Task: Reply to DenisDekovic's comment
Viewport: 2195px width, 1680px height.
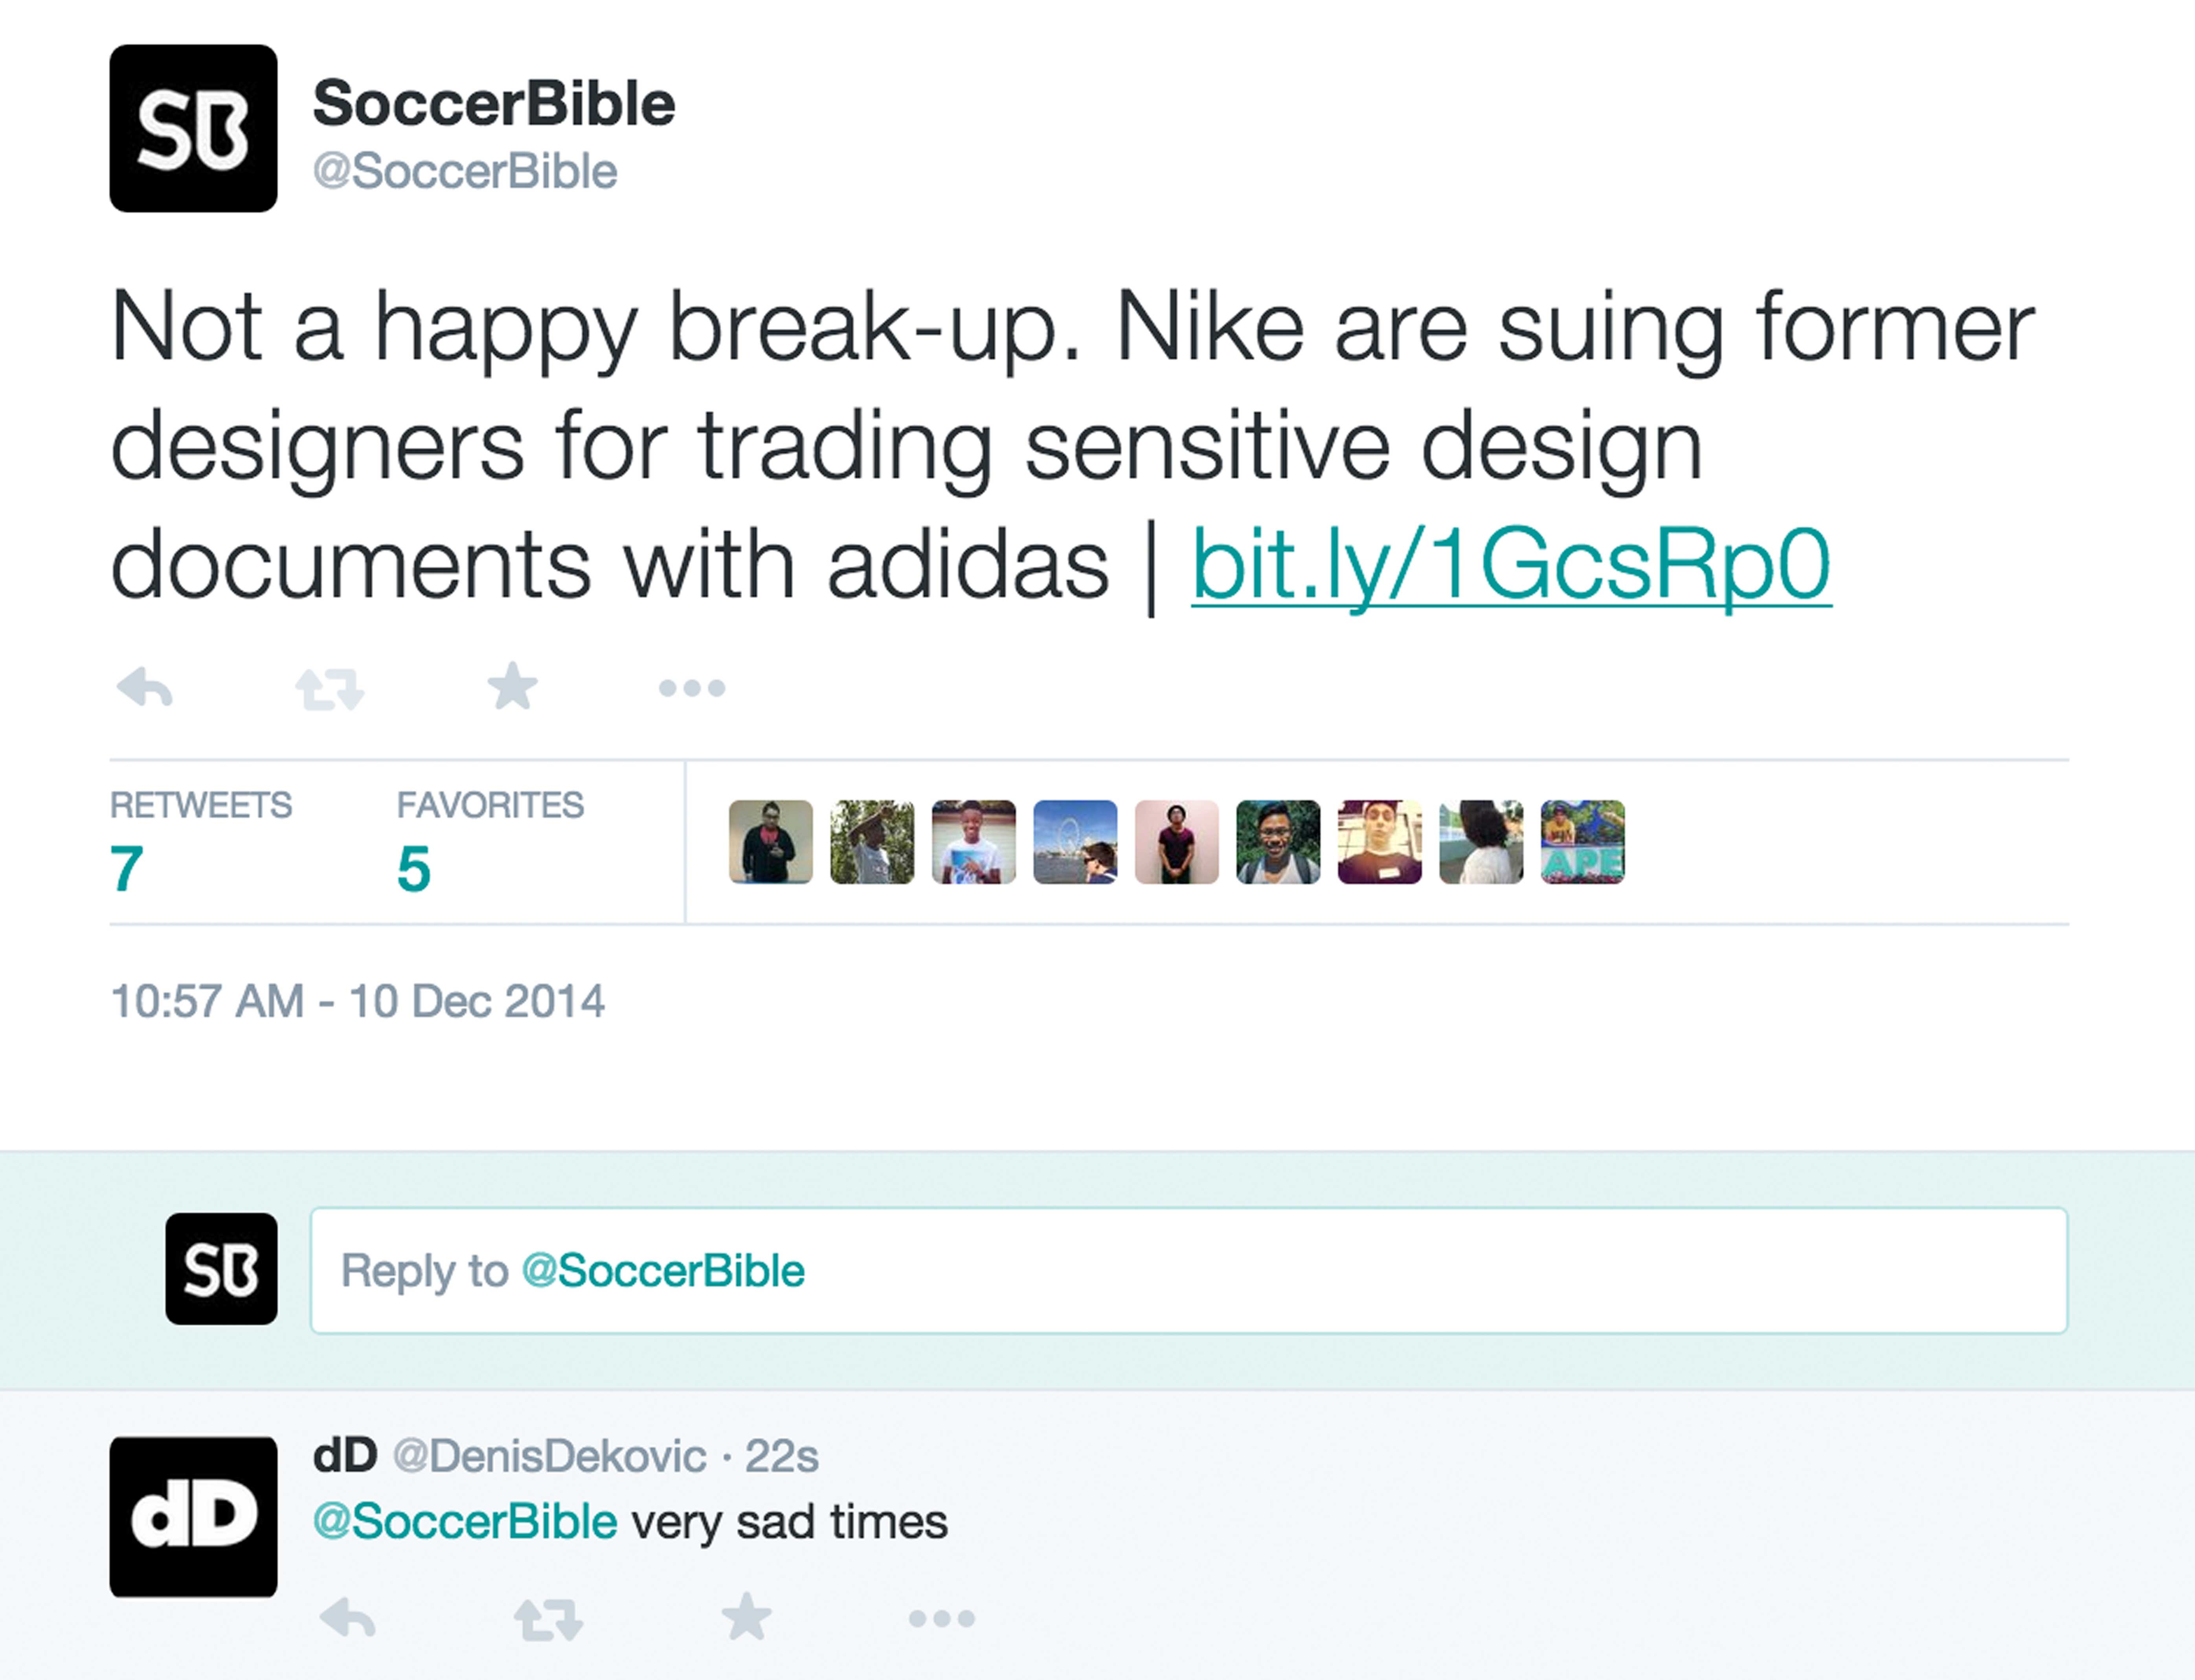Action: pos(347,1617)
